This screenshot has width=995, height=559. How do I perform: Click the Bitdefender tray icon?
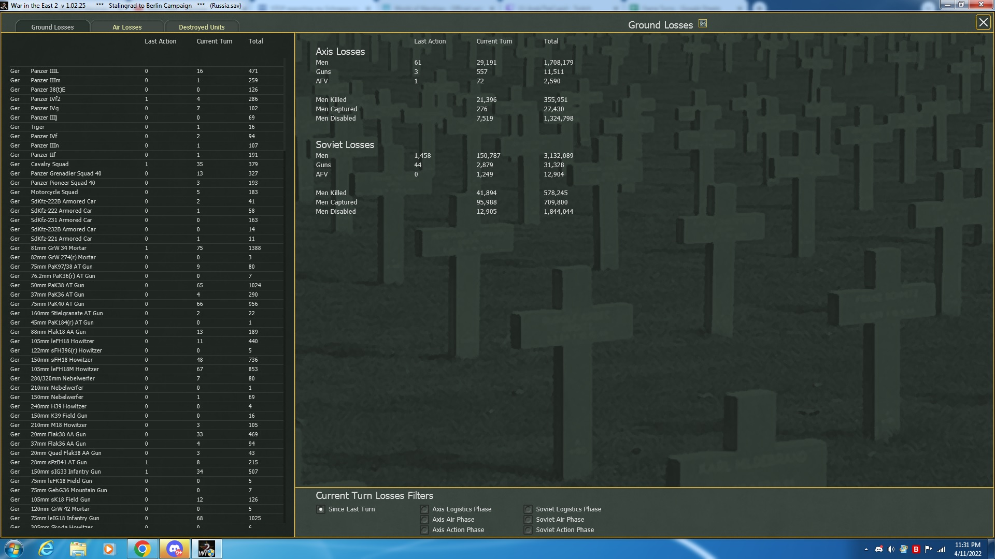click(x=916, y=549)
